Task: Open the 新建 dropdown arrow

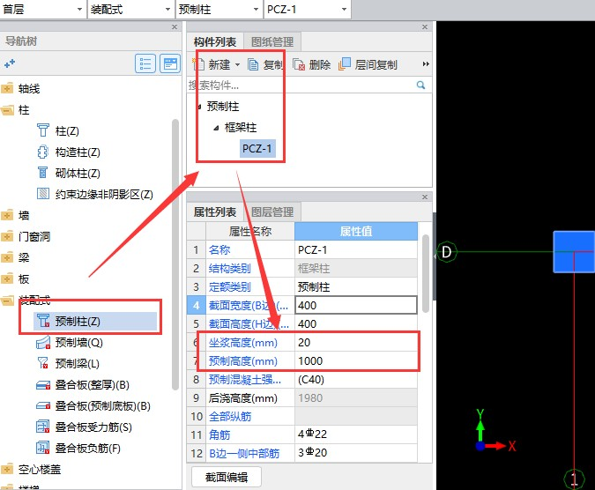Action: tap(237, 65)
